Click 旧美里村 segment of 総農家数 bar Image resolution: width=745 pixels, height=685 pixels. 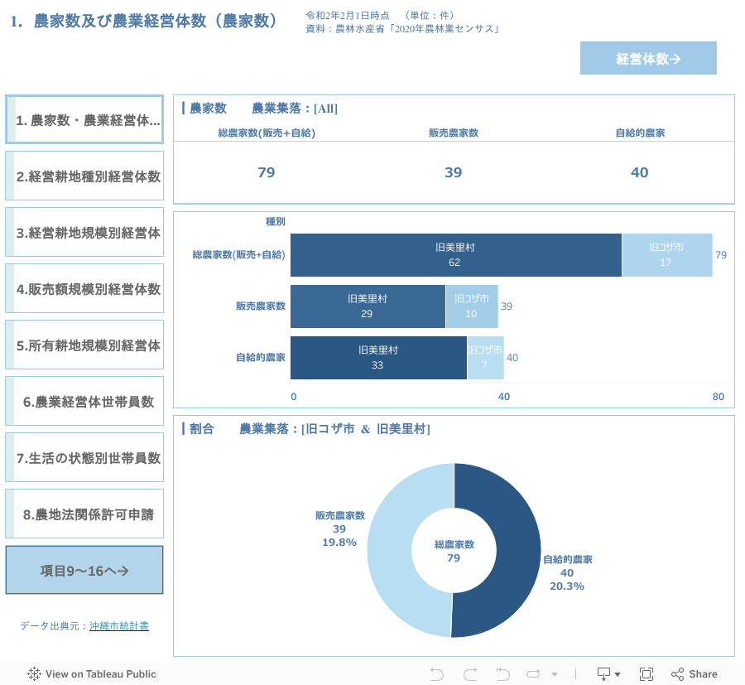tap(455, 255)
